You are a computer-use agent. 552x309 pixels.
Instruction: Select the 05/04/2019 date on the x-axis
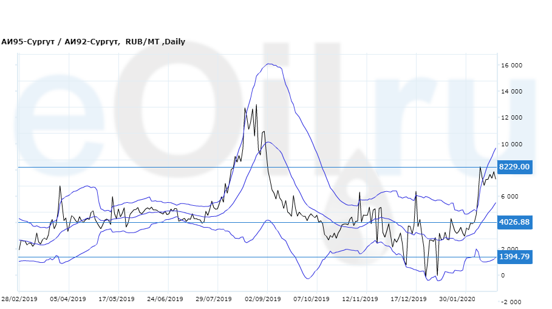point(68,299)
